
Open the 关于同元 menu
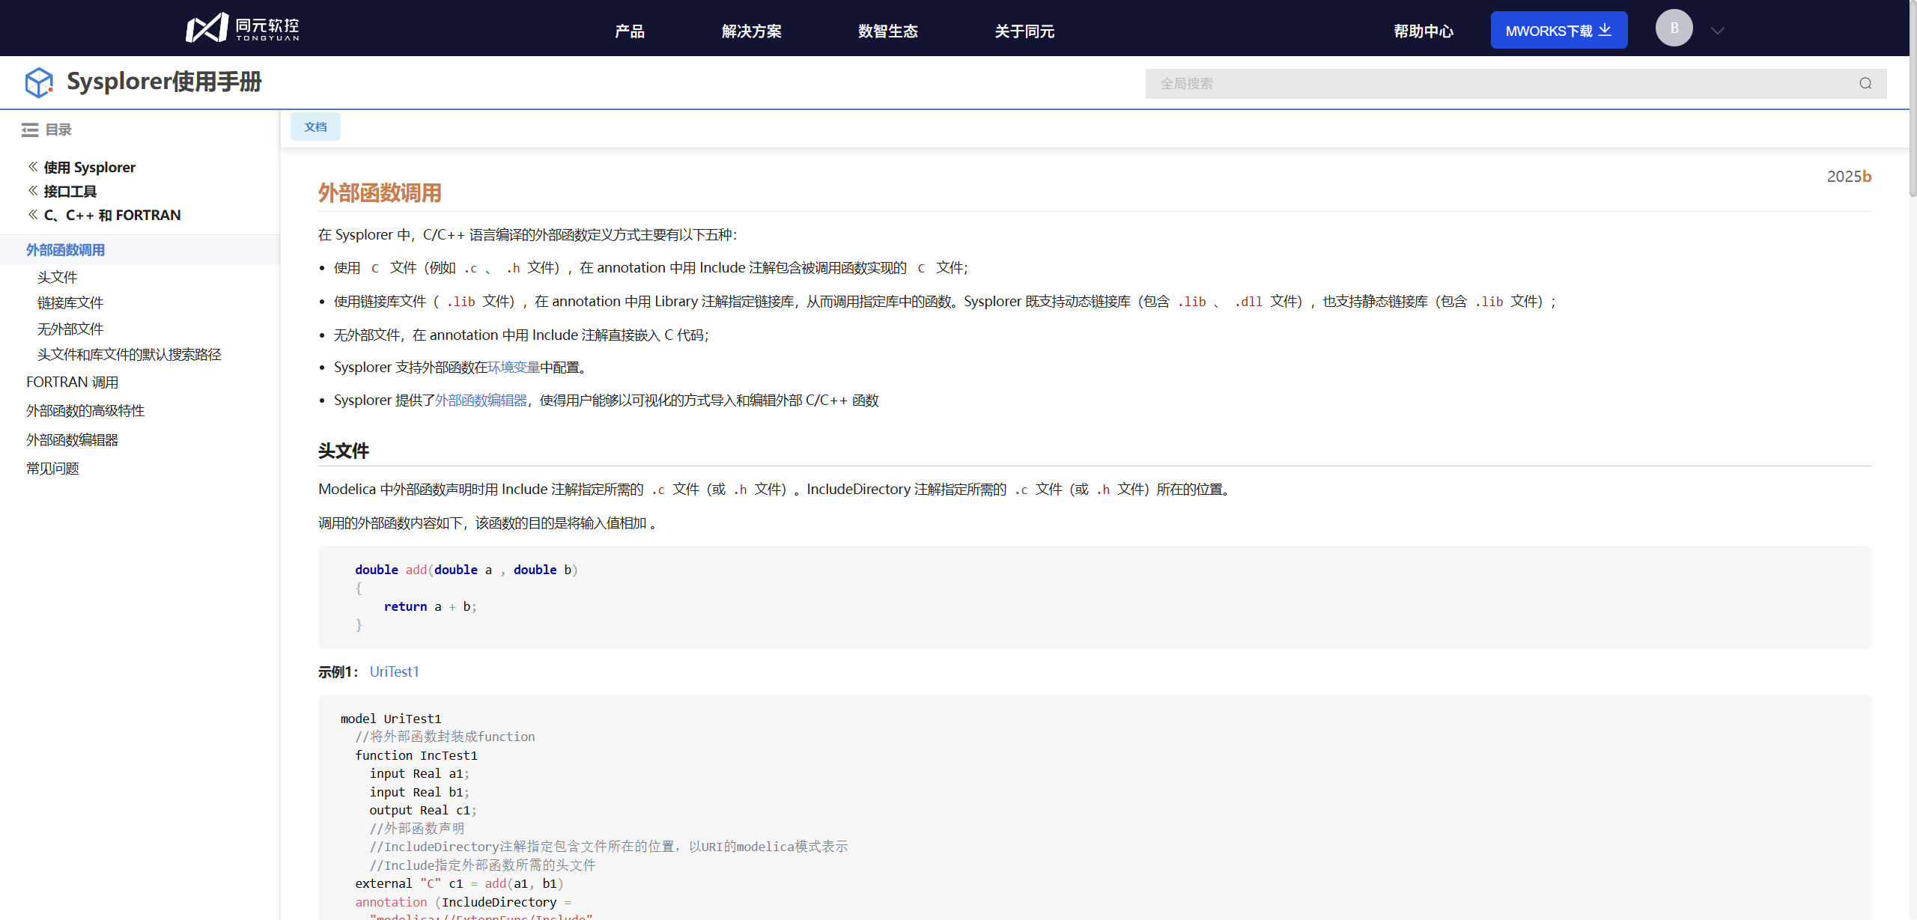pos(1024,31)
